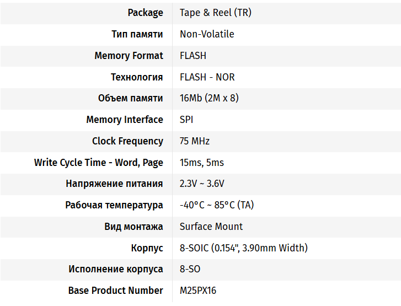Click the "75 MHz" clock frequency value
The width and height of the screenshot is (401, 306).
(195, 141)
